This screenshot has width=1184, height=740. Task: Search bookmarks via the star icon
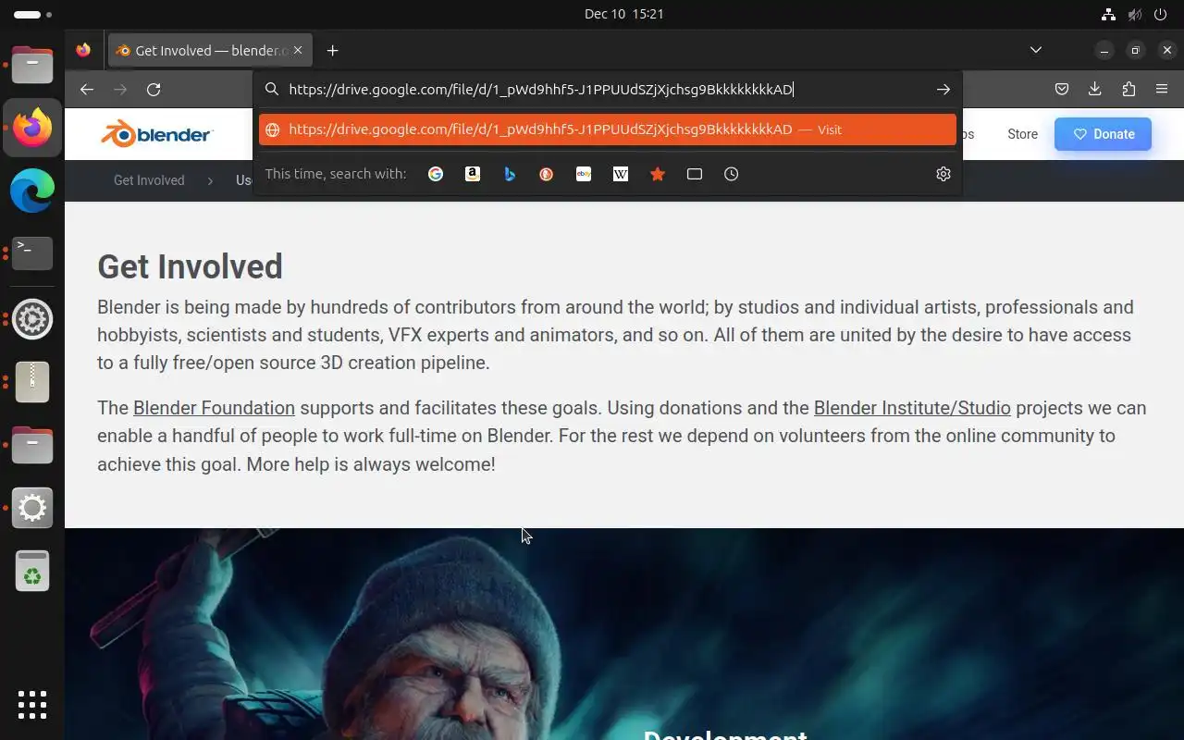click(658, 174)
